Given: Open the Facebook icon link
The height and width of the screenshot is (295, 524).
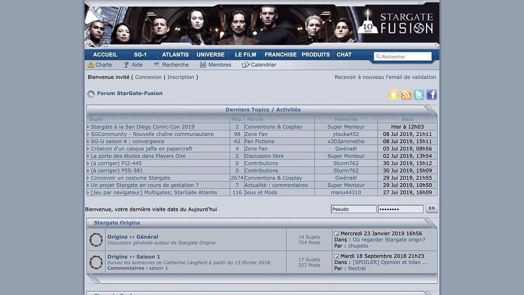Looking at the screenshot, I should pyautogui.click(x=431, y=95).
